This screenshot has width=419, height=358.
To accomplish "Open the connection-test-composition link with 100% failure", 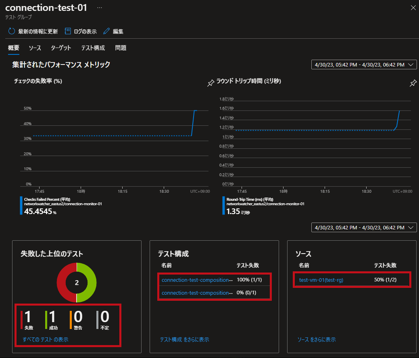I will coord(197,280).
